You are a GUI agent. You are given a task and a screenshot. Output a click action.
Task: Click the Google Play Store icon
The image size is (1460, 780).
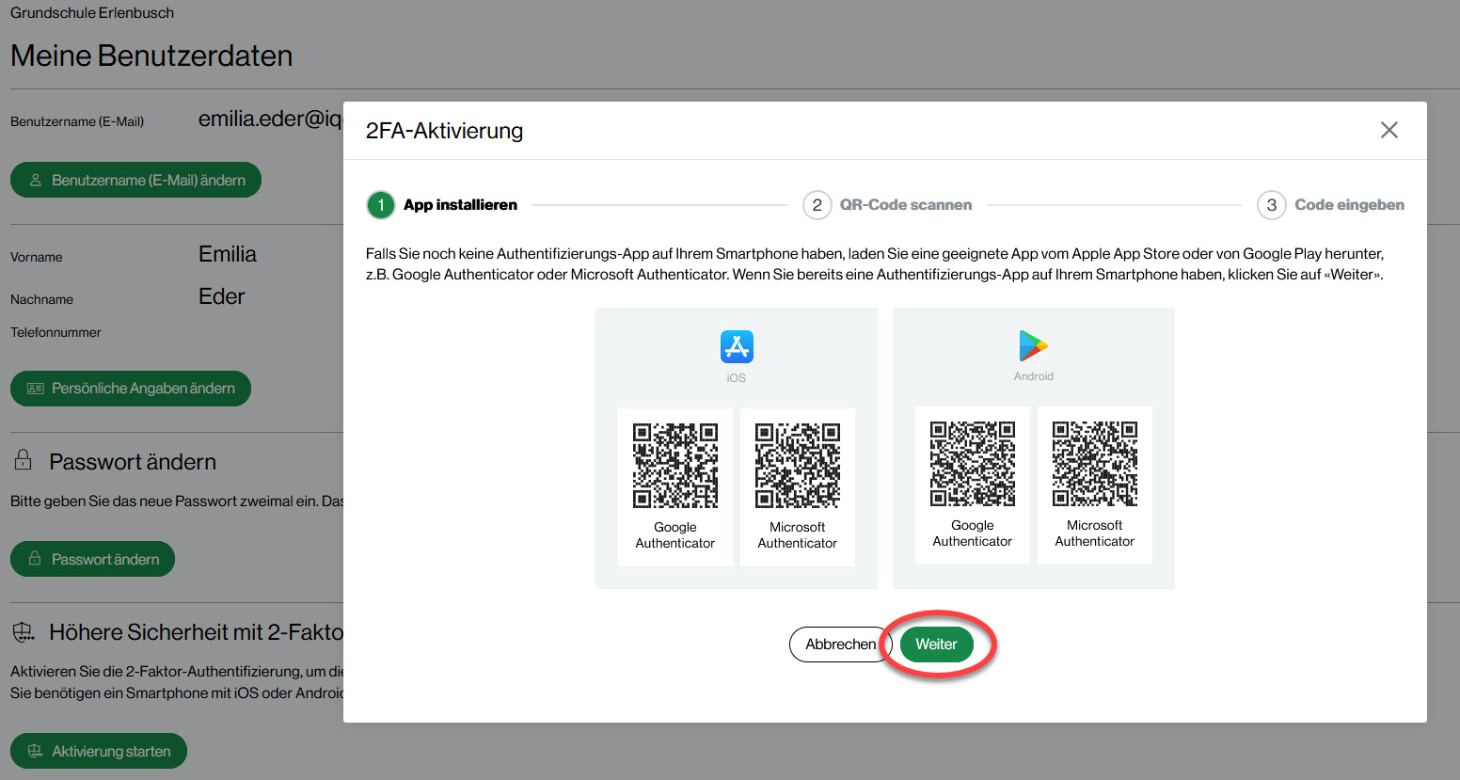1033,346
